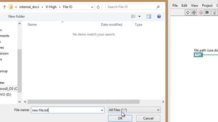Select file path control terminal on diagram
This screenshot has width=218, height=122.
(198, 55)
